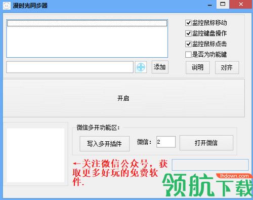Select the first row in window list box

(x=87, y=23)
